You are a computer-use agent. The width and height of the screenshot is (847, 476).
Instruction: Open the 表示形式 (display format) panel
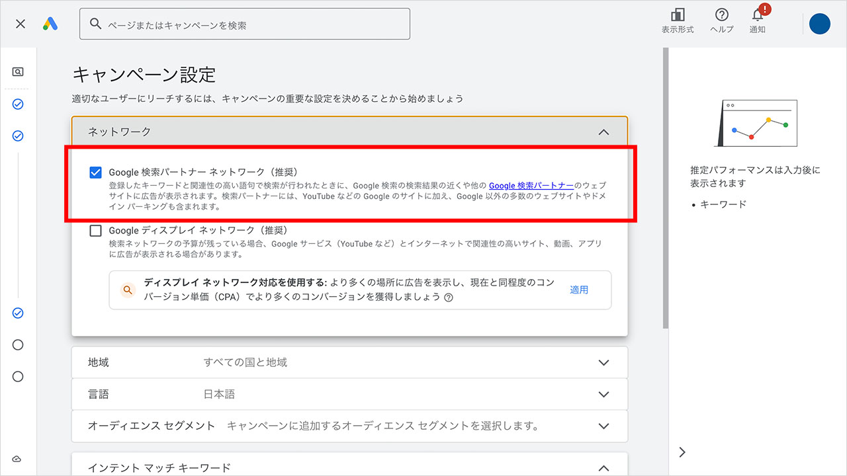(x=677, y=20)
